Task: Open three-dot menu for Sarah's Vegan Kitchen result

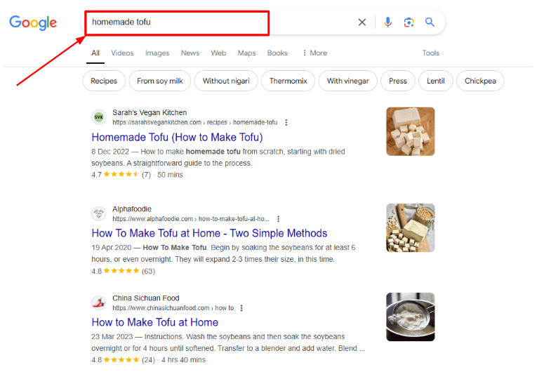Action: 286,122
